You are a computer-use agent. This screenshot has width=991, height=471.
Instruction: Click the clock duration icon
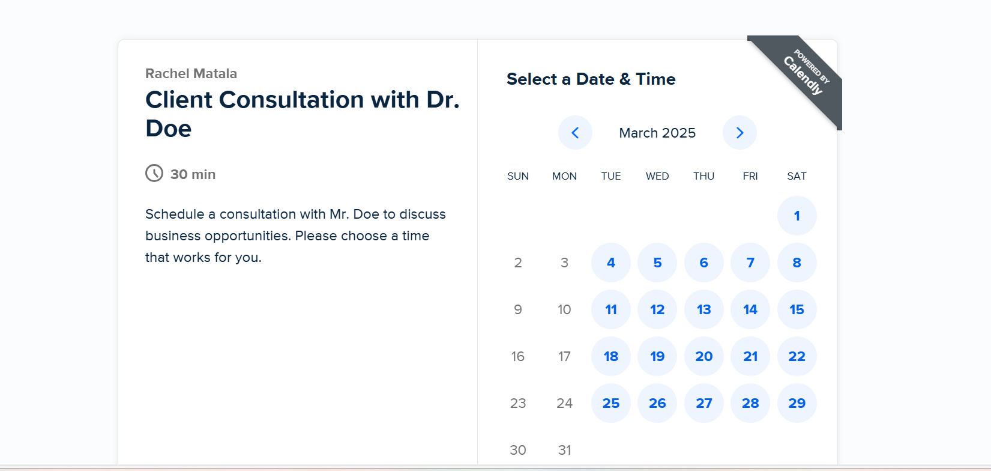coord(154,174)
